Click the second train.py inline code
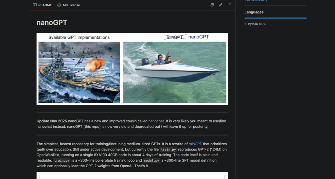 click(x=62, y=160)
